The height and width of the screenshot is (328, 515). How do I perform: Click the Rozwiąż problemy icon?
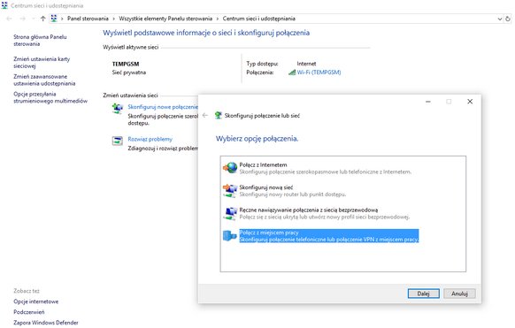(118, 141)
